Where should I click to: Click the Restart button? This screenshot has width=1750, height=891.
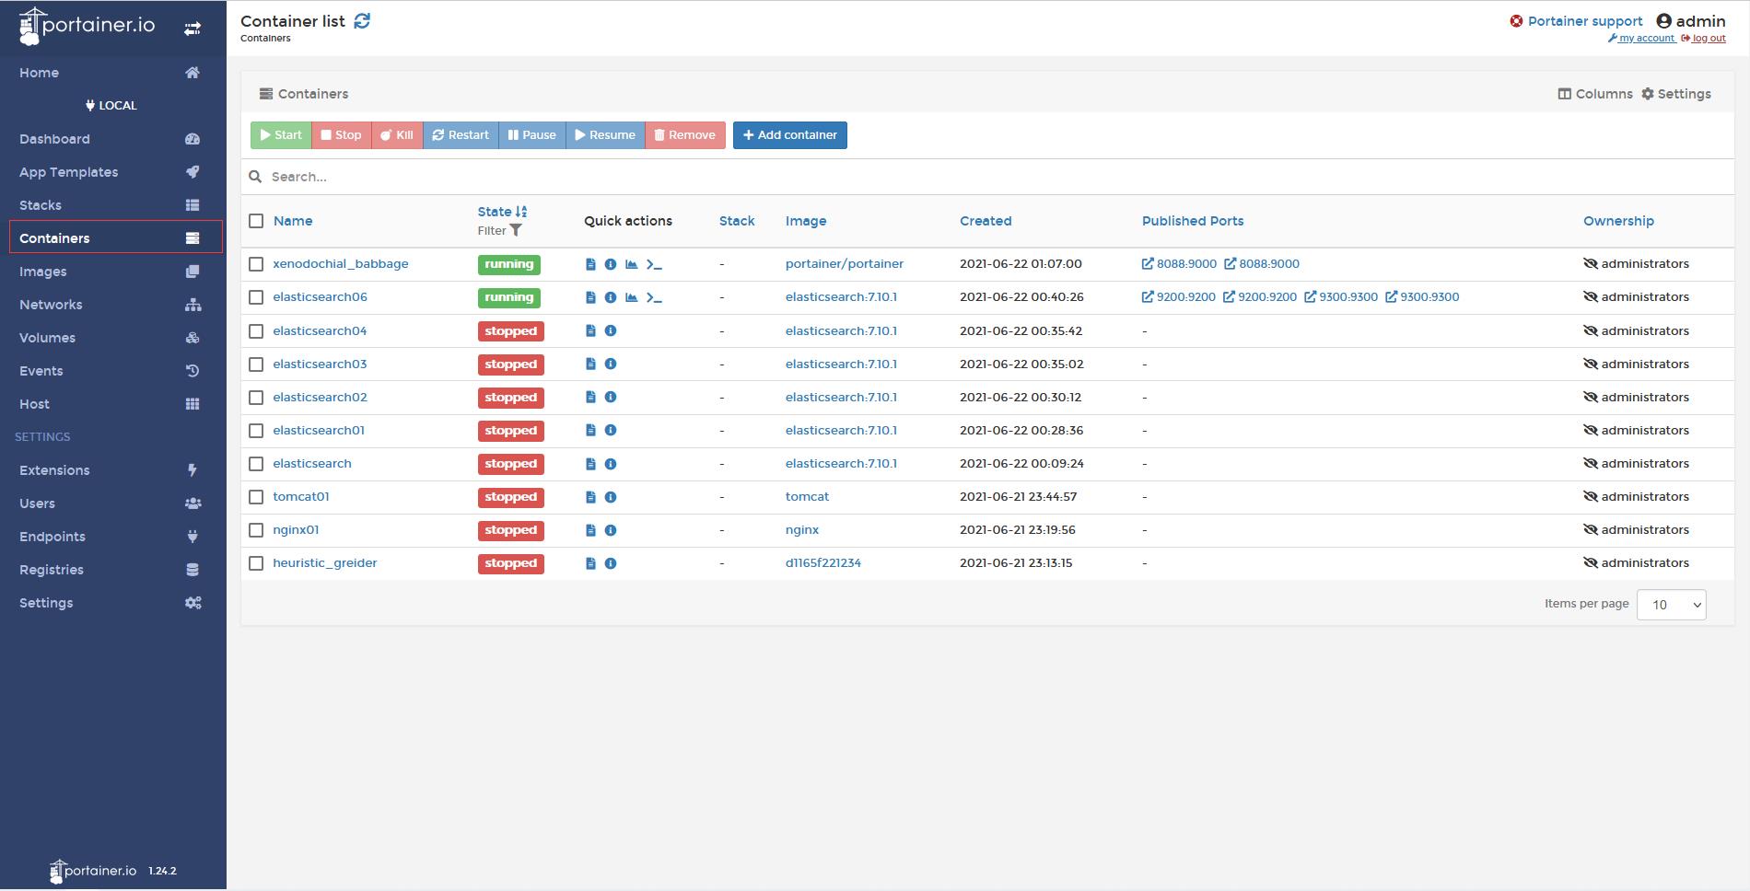pos(461,135)
